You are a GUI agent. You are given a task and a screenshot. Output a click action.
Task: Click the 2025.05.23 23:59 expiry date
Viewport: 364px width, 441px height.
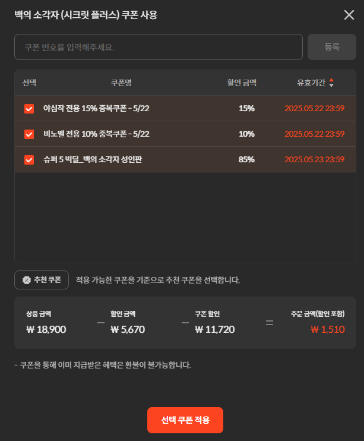[315, 159]
